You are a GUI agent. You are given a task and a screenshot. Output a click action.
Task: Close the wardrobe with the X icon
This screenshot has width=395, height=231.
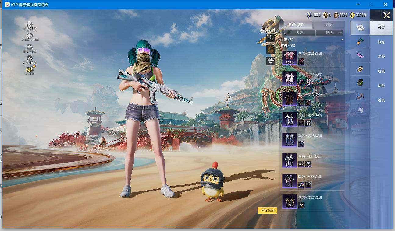386,16
